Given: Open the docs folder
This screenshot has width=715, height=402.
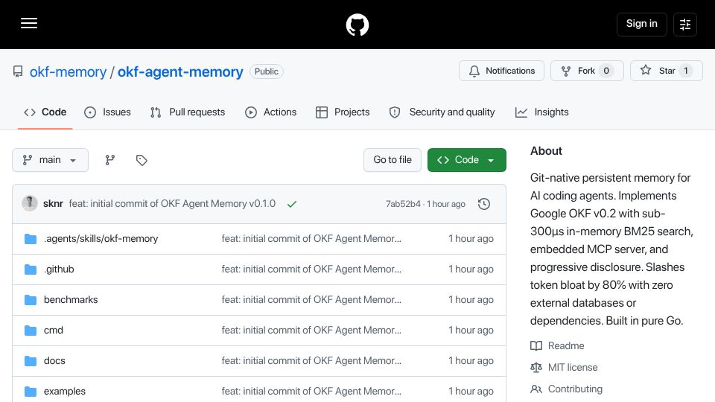Looking at the screenshot, I should pyautogui.click(x=54, y=361).
